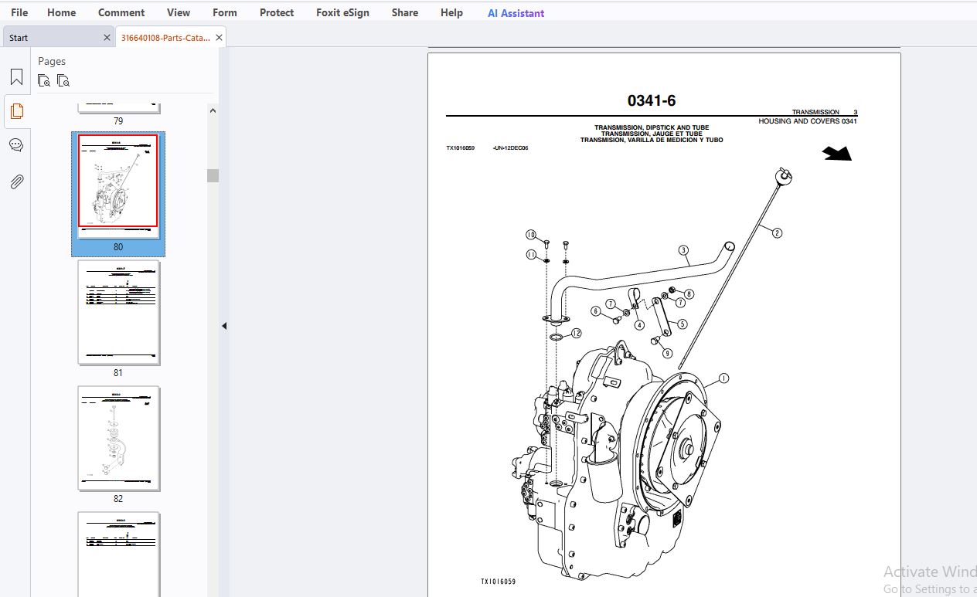Click the UN-12DEC06 date text

coord(511,148)
